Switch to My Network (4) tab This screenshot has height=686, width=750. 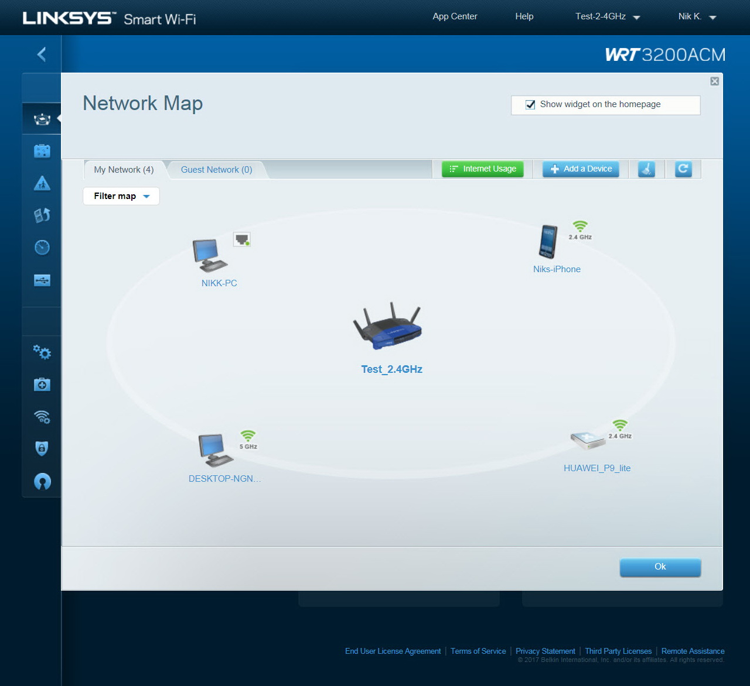coord(124,170)
